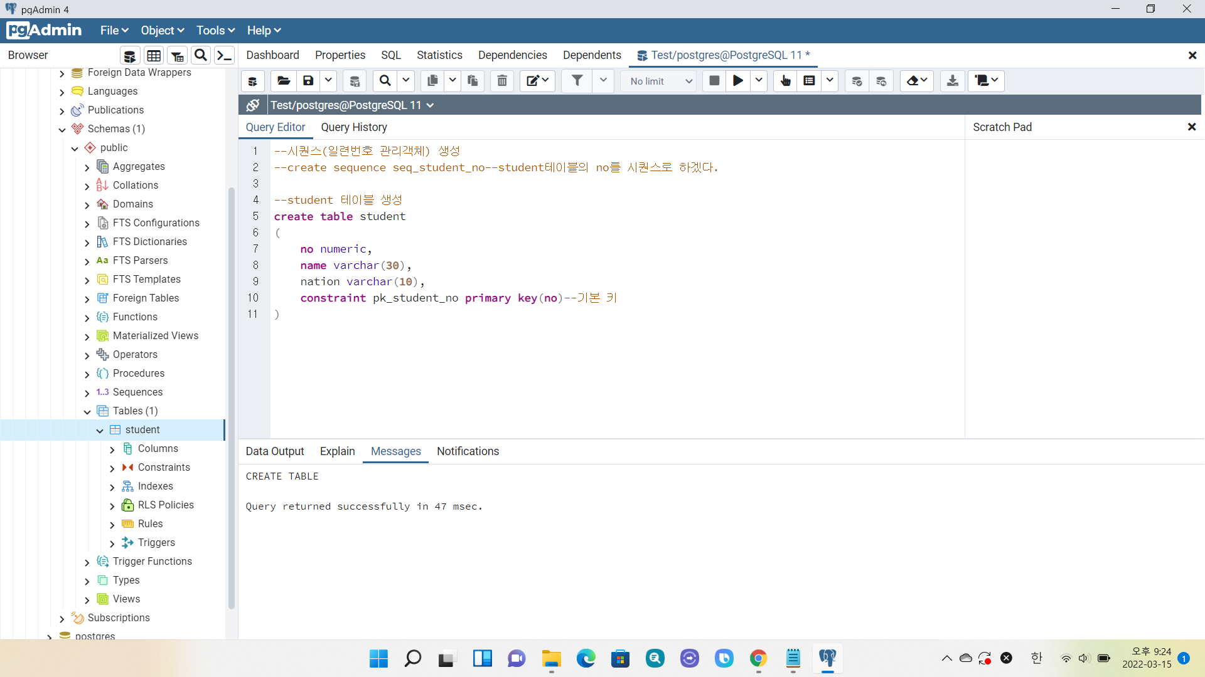Image resolution: width=1205 pixels, height=677 pixels.
Task: Open the execute options dropdown arrow
Action: (759, 81)
